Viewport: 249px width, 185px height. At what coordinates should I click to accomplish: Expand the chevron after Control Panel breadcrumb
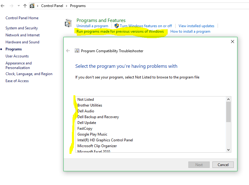pyautogui.click(x=66, y=6)
